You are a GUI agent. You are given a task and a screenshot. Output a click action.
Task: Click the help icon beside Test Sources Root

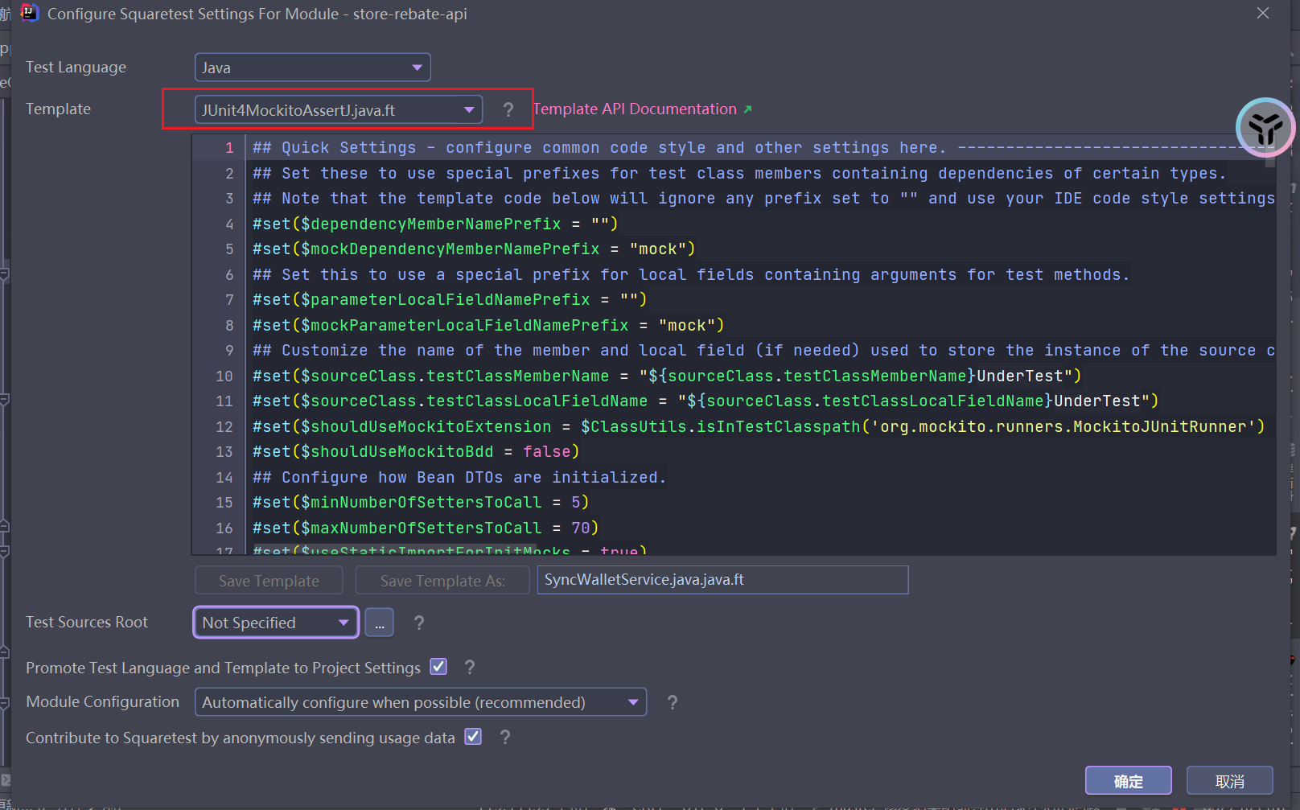pyautogui.click(x=418, y=623)
